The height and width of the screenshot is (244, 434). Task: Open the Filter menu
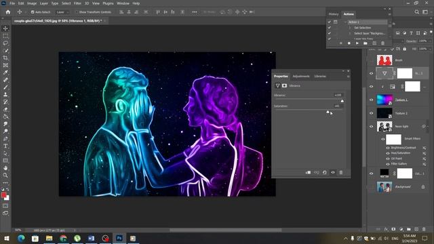point(77,3)
